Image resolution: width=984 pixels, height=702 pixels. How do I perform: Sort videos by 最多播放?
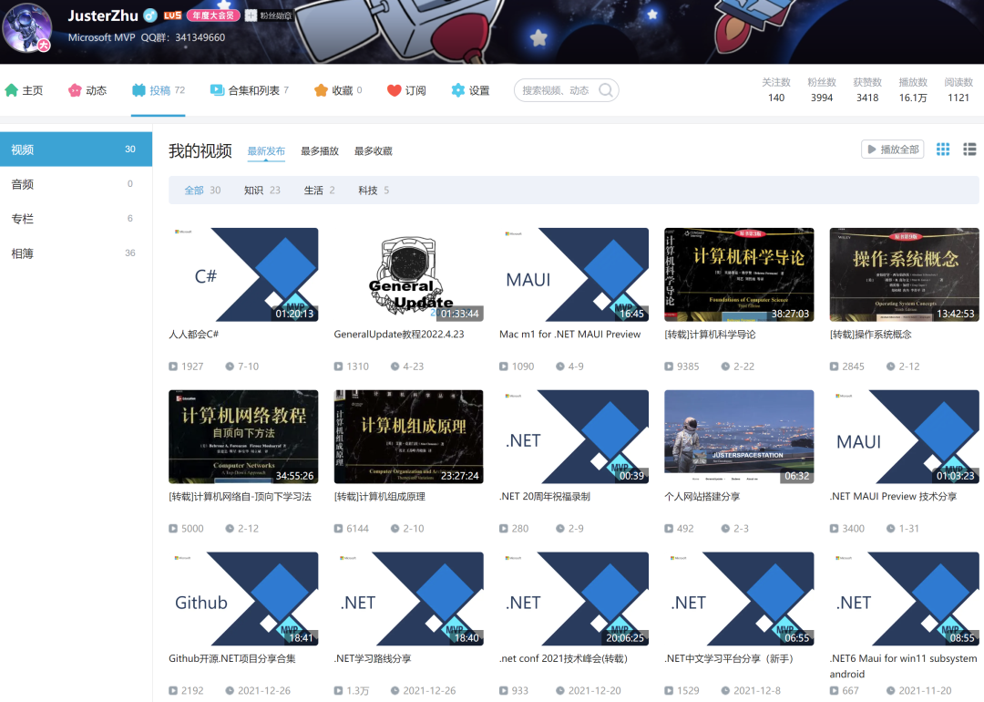tap(320, 150)
